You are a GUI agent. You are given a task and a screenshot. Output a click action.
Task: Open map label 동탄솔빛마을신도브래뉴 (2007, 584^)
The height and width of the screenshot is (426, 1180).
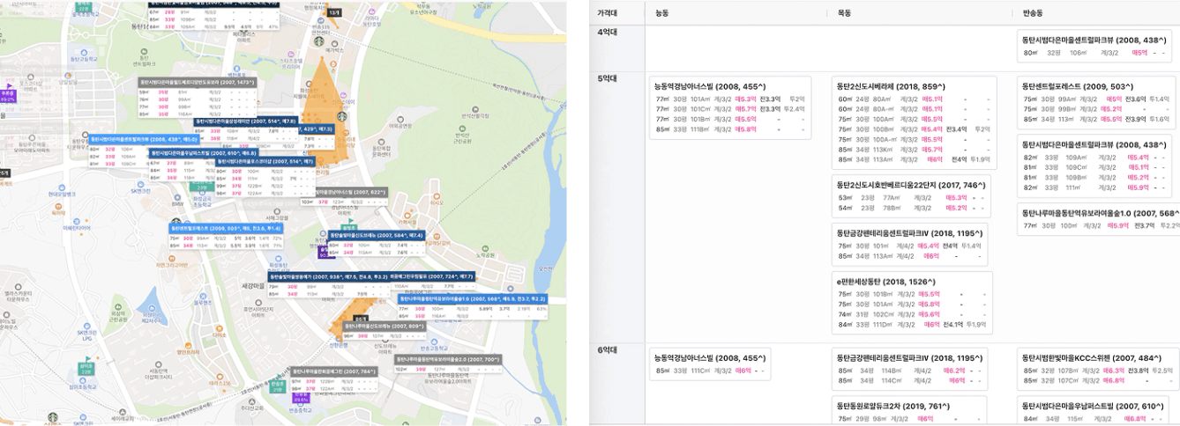[377, 235]
